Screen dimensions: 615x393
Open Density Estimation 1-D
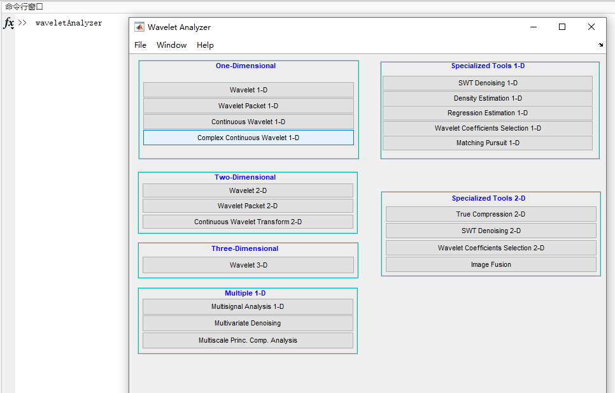488,98
